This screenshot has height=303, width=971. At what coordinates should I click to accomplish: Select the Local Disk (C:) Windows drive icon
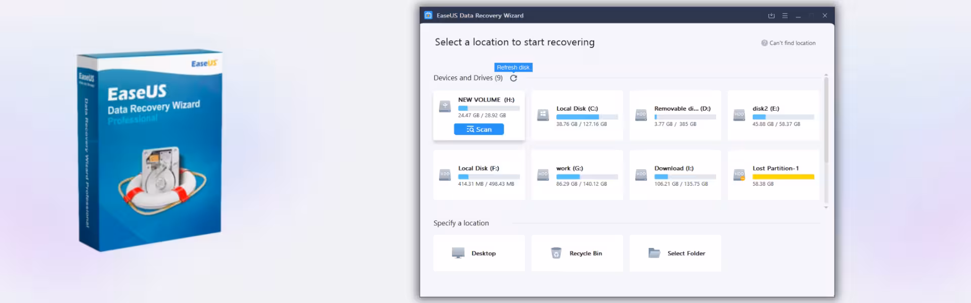(543, 115)
